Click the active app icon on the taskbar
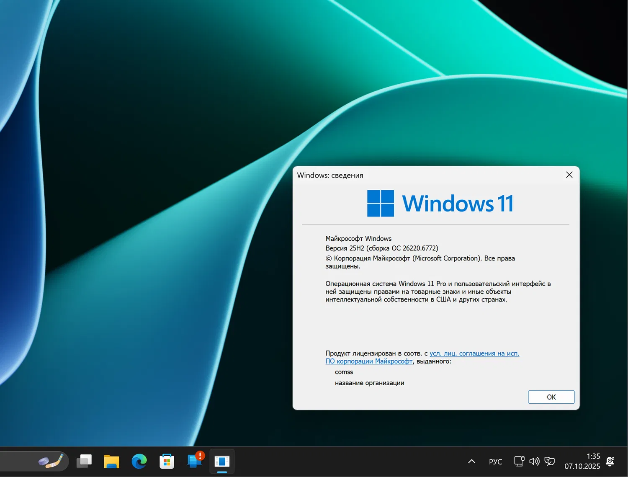 (221, 461)
